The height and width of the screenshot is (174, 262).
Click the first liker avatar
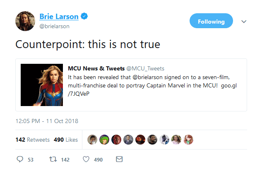[93, 140]
